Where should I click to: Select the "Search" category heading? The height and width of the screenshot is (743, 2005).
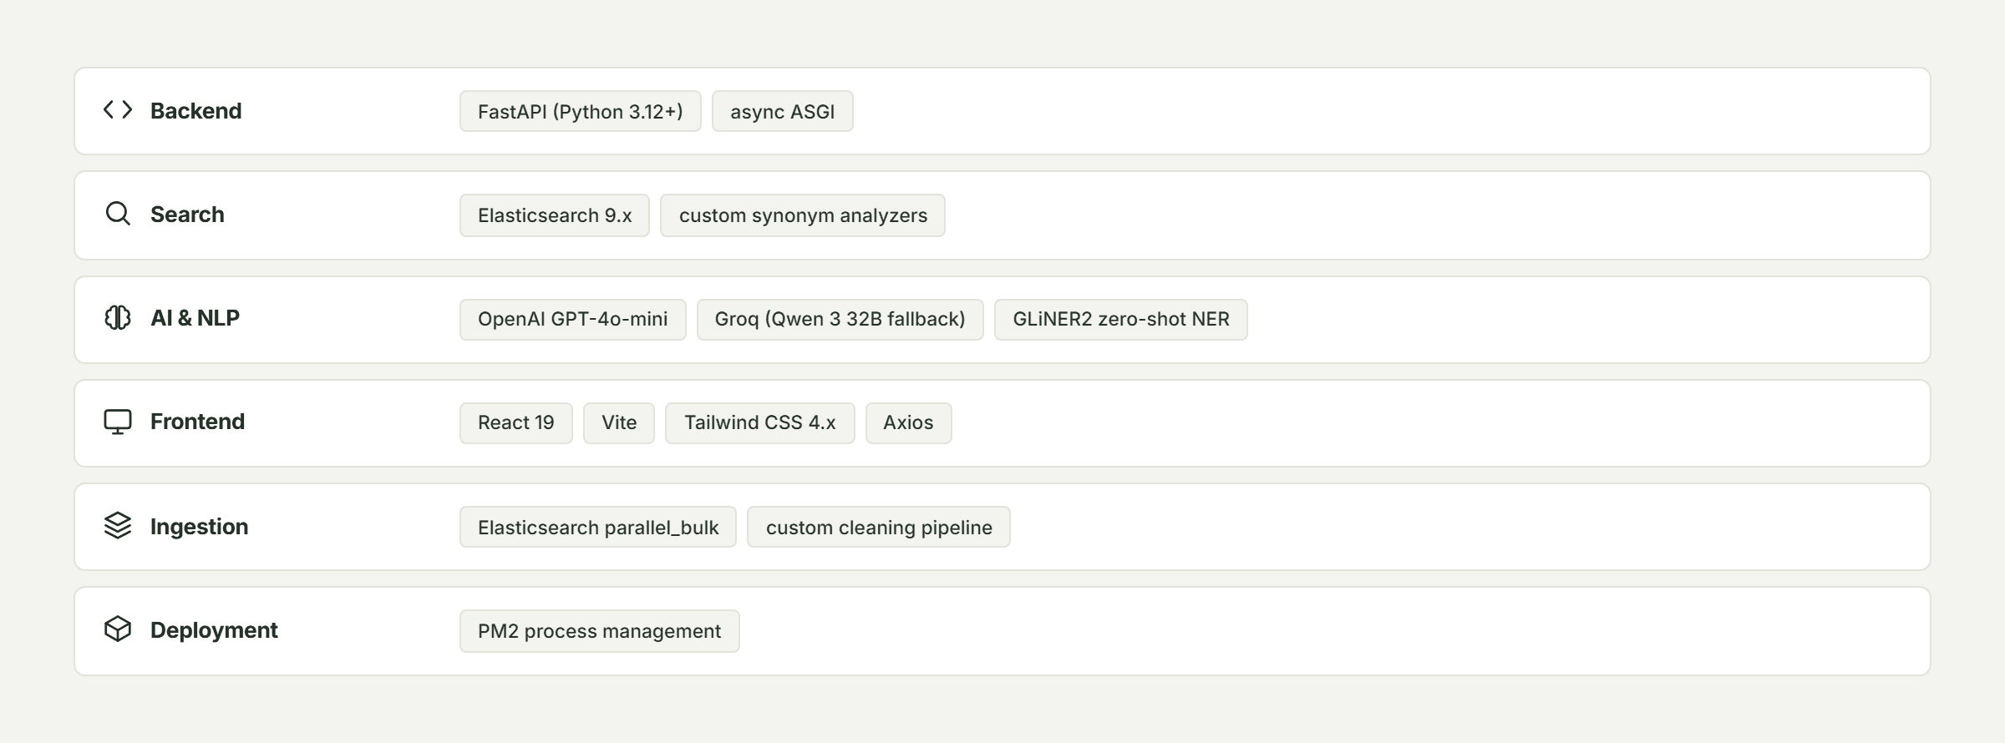tap(187, 215)
